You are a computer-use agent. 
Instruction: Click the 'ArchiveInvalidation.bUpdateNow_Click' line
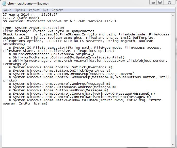point(88,61)
